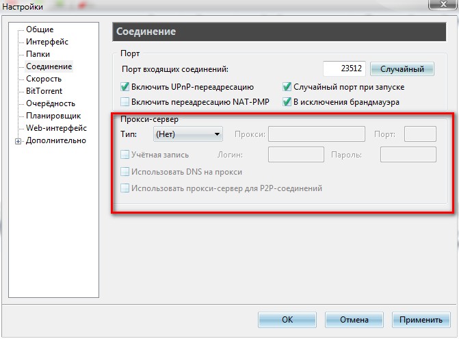This screenshot has width=459, height=339.
Task: Expand the Дополнительно node plus icon
Action: tap(18, 142)
